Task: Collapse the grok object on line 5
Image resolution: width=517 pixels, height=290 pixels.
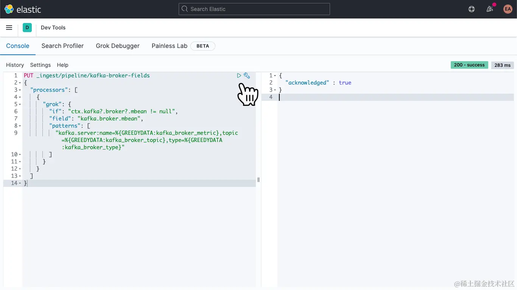Action: pos(20,104)
